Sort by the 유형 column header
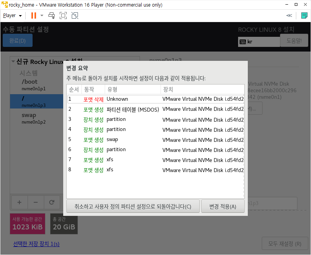Image resolution: width=311 pixels, height=255 pixels. click(133, 90)
